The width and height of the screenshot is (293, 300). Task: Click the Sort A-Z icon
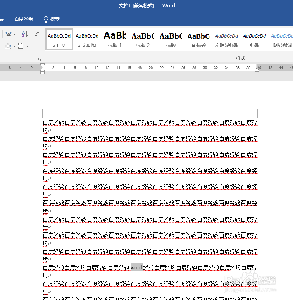point(25,34)
